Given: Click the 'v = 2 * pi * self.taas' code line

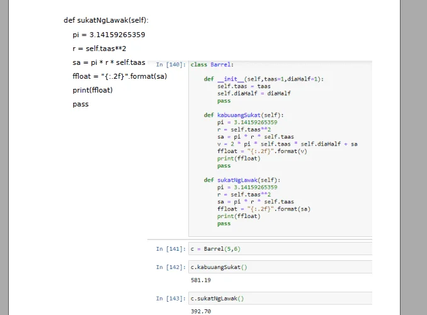Looking at the screenshot, I should 287,144.
